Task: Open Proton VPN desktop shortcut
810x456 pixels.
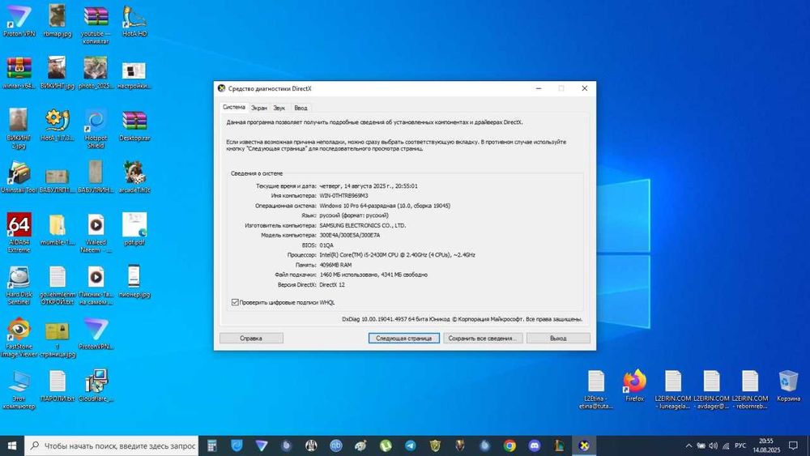Action: pos(19,21)
